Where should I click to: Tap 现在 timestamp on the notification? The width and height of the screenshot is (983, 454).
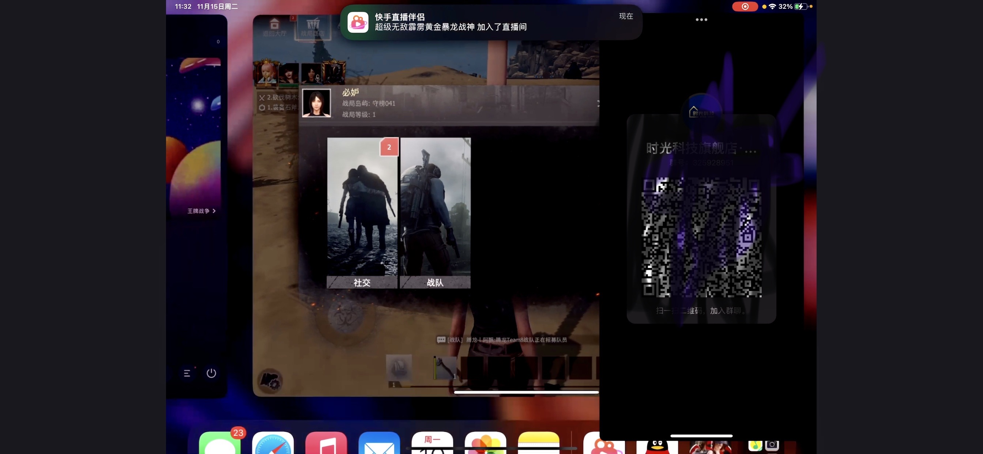pyautogui.click(x=626, y=16)
